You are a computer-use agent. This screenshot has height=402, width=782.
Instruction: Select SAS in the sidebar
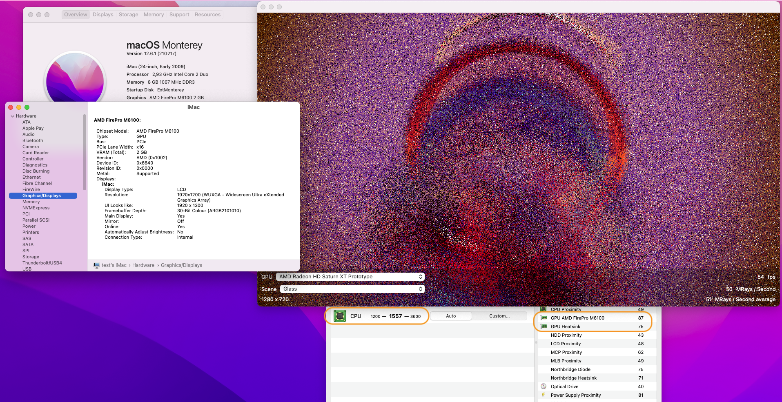pos(27,239)
